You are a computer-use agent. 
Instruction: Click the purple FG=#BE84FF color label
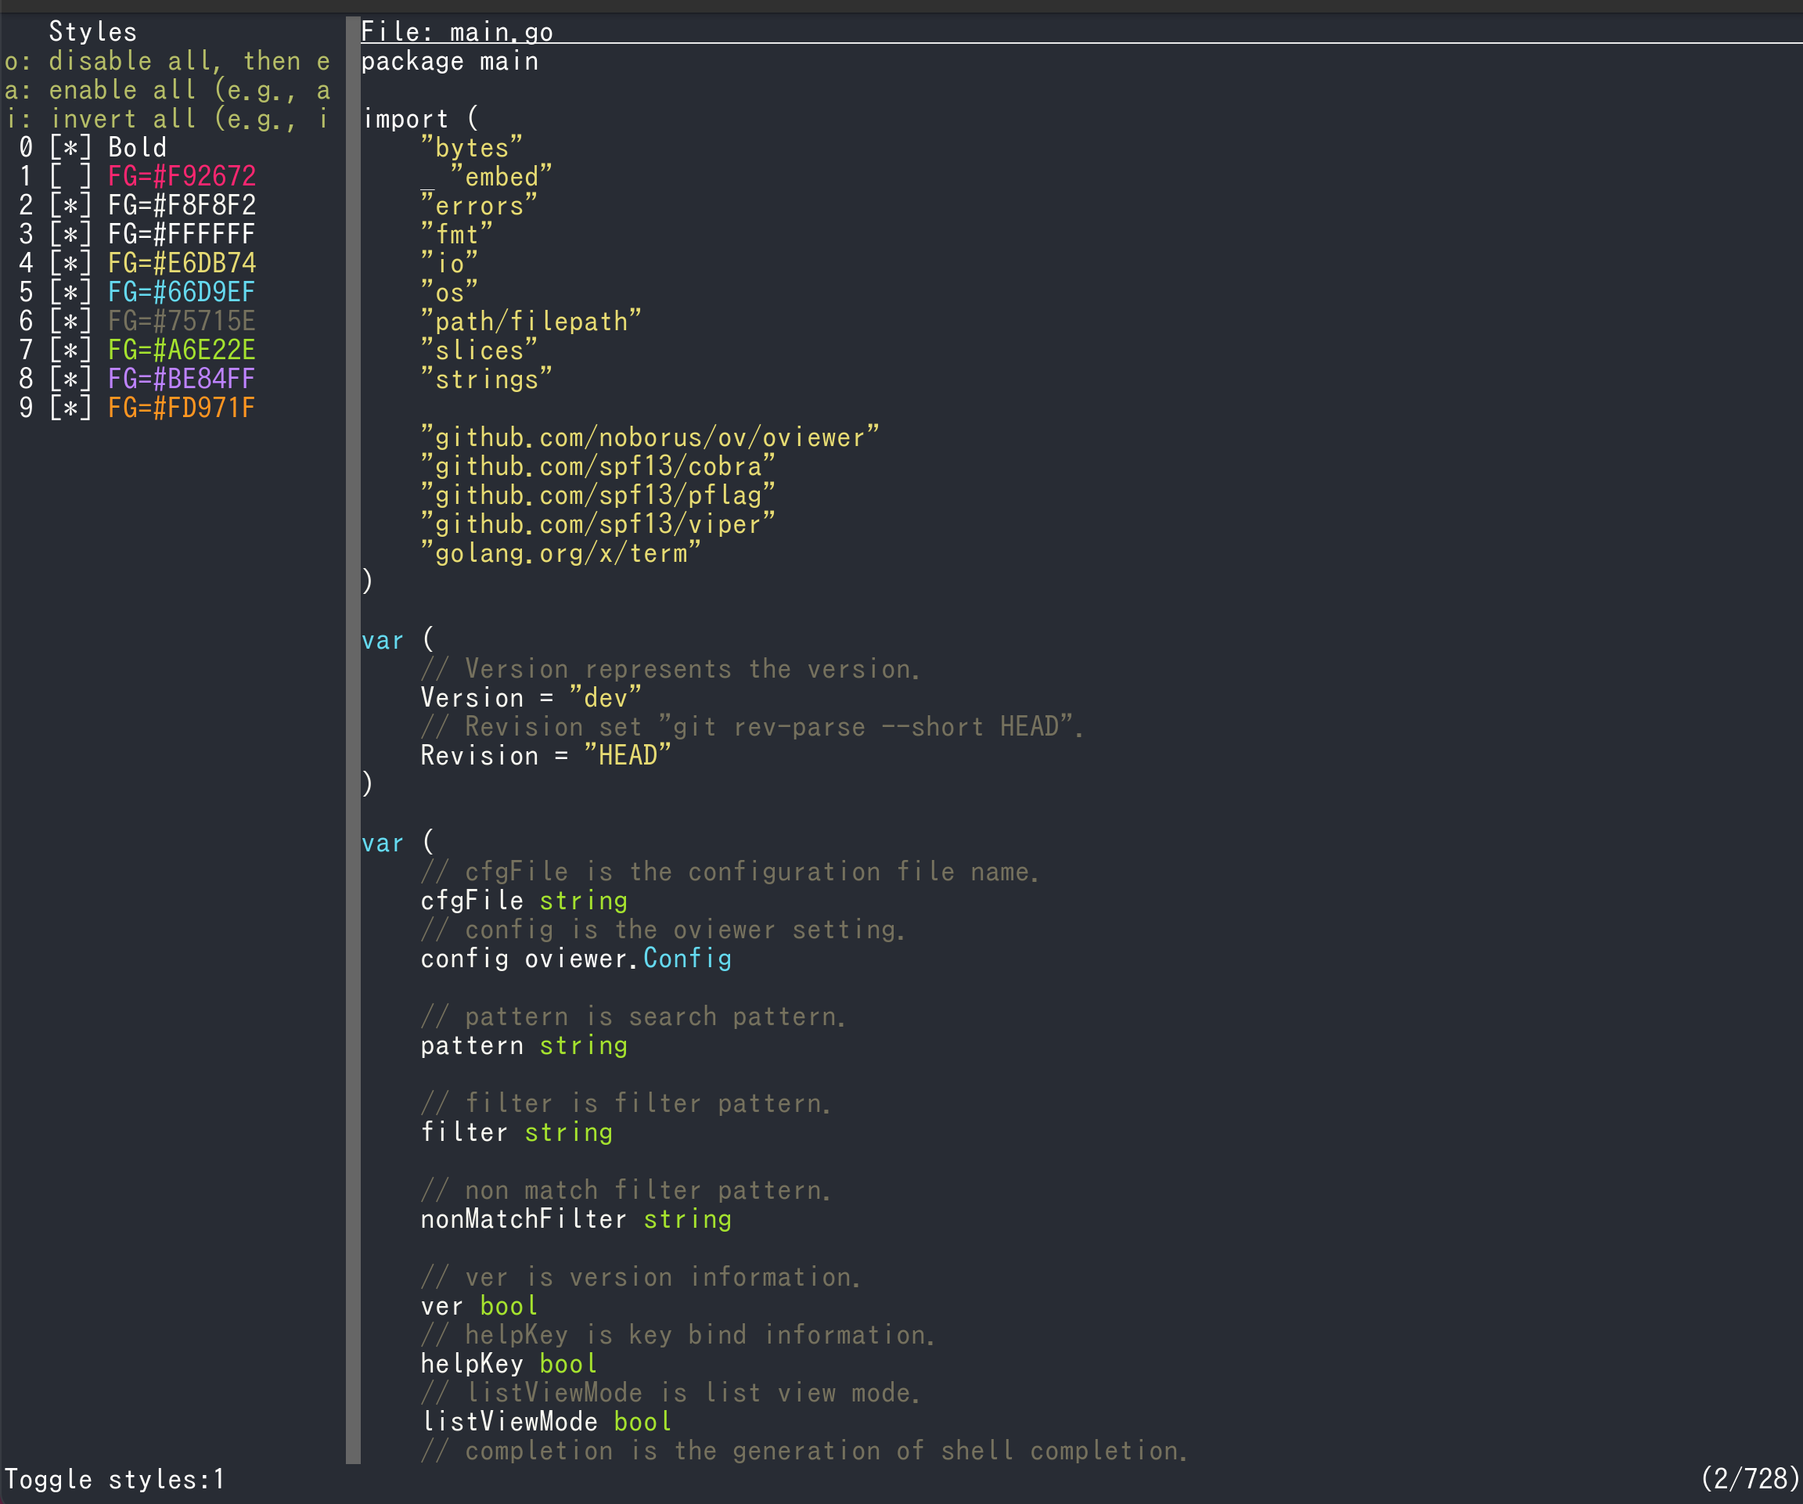coord(182,380)
